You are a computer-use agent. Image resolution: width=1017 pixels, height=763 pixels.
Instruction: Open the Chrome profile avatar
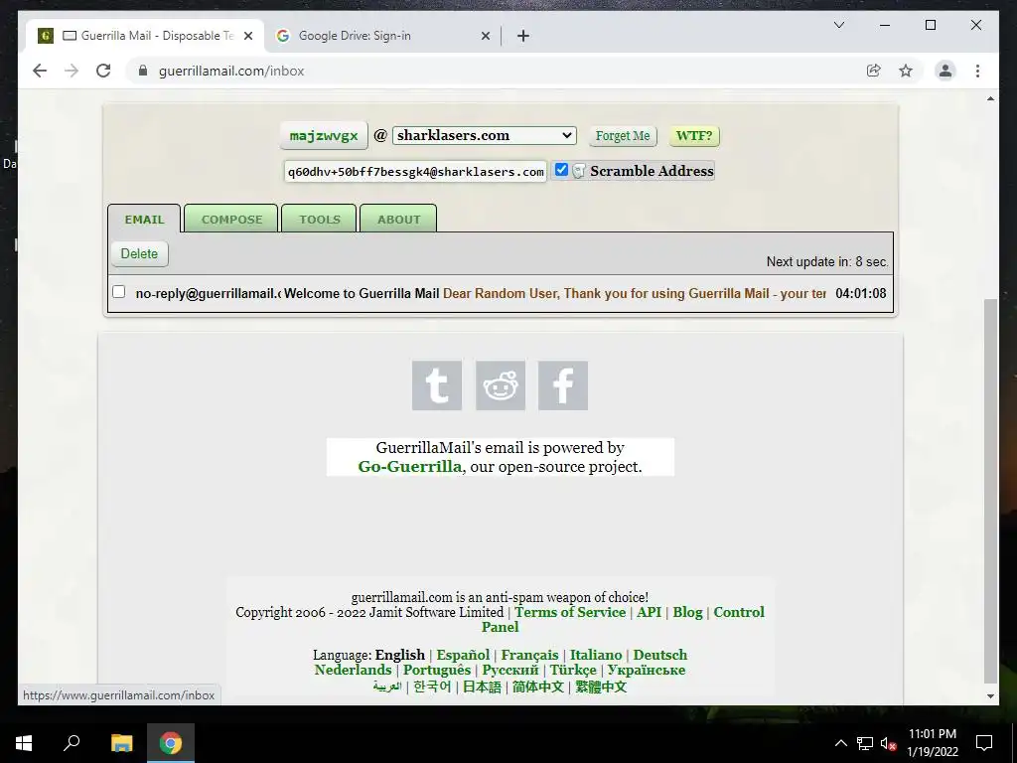[x=945, y=71]
